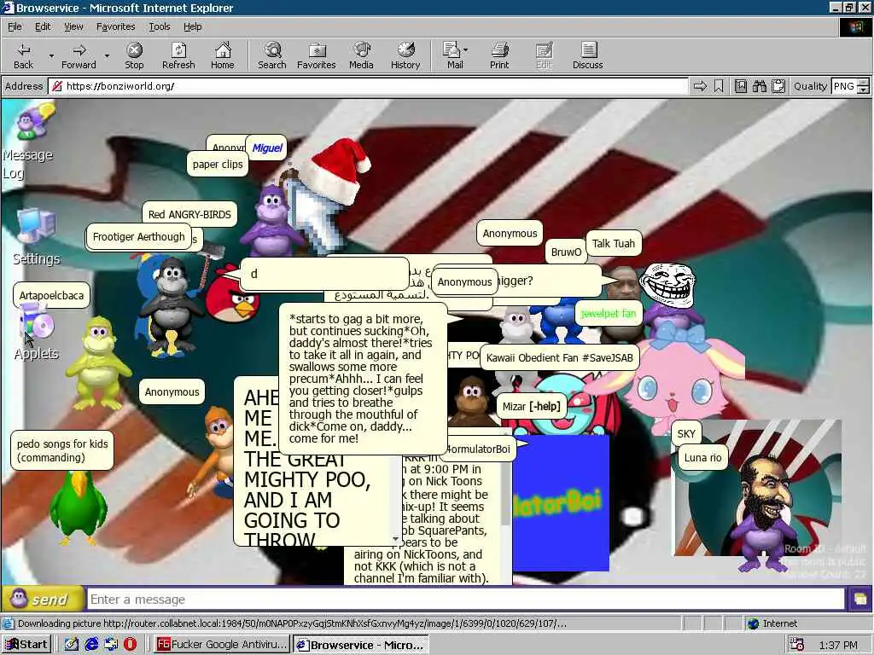Click the Artapoelcbaca name tag

pos(51,295)
